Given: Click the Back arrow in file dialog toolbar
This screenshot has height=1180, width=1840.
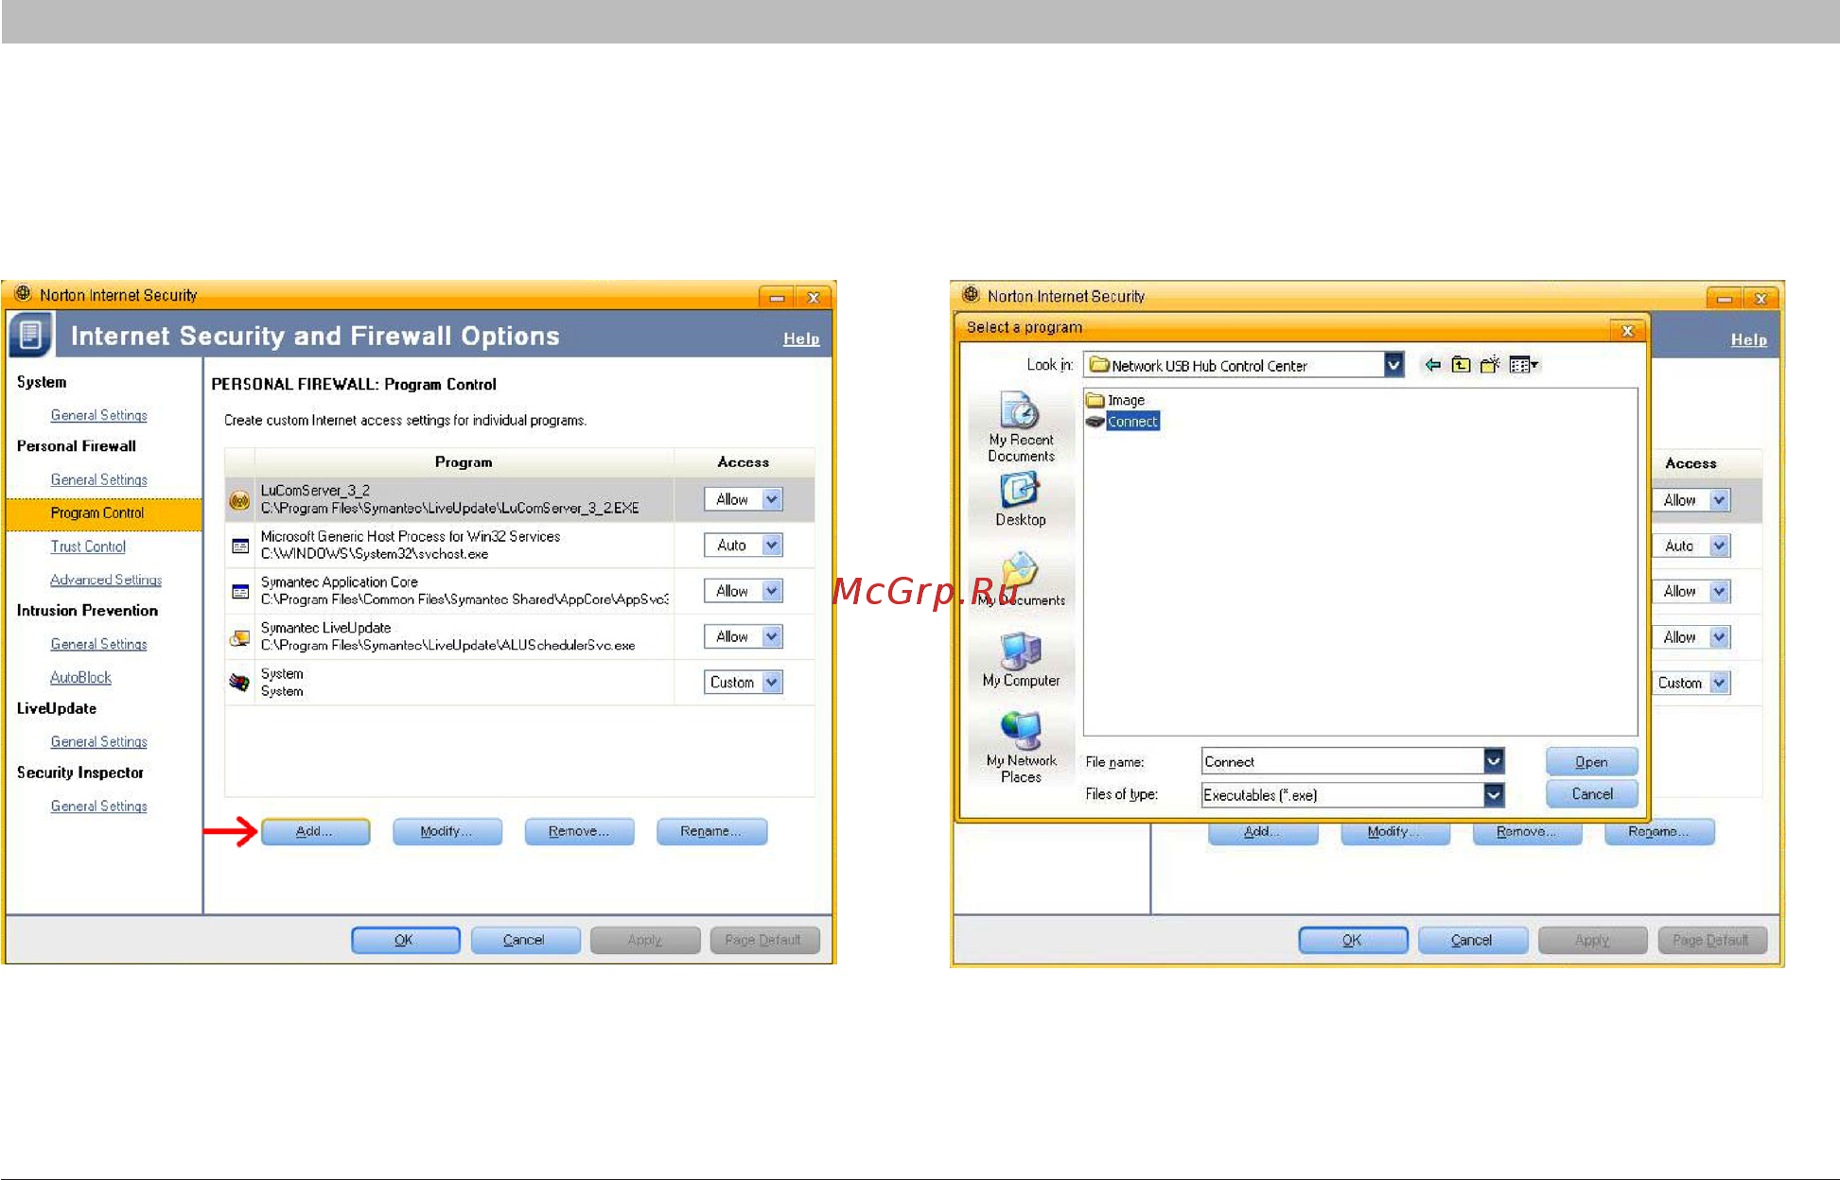Looking at the screenshot, I should [1432, 365].
